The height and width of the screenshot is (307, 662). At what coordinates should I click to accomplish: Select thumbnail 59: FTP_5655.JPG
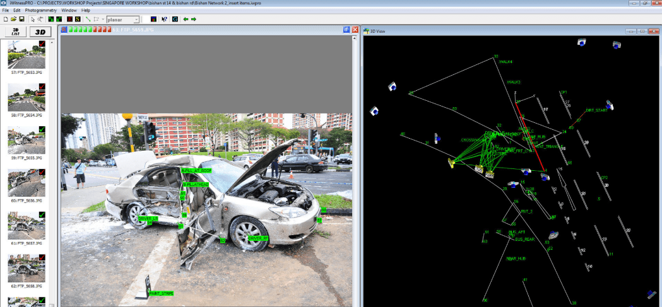pos(27,140)
